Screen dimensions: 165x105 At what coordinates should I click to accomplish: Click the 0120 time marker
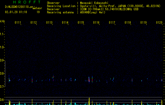pyautogui.click(x=159, y=23)
